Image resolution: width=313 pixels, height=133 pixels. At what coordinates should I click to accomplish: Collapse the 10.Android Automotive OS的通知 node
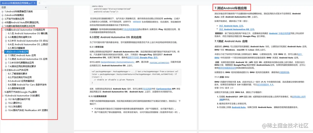click(3, 95)
